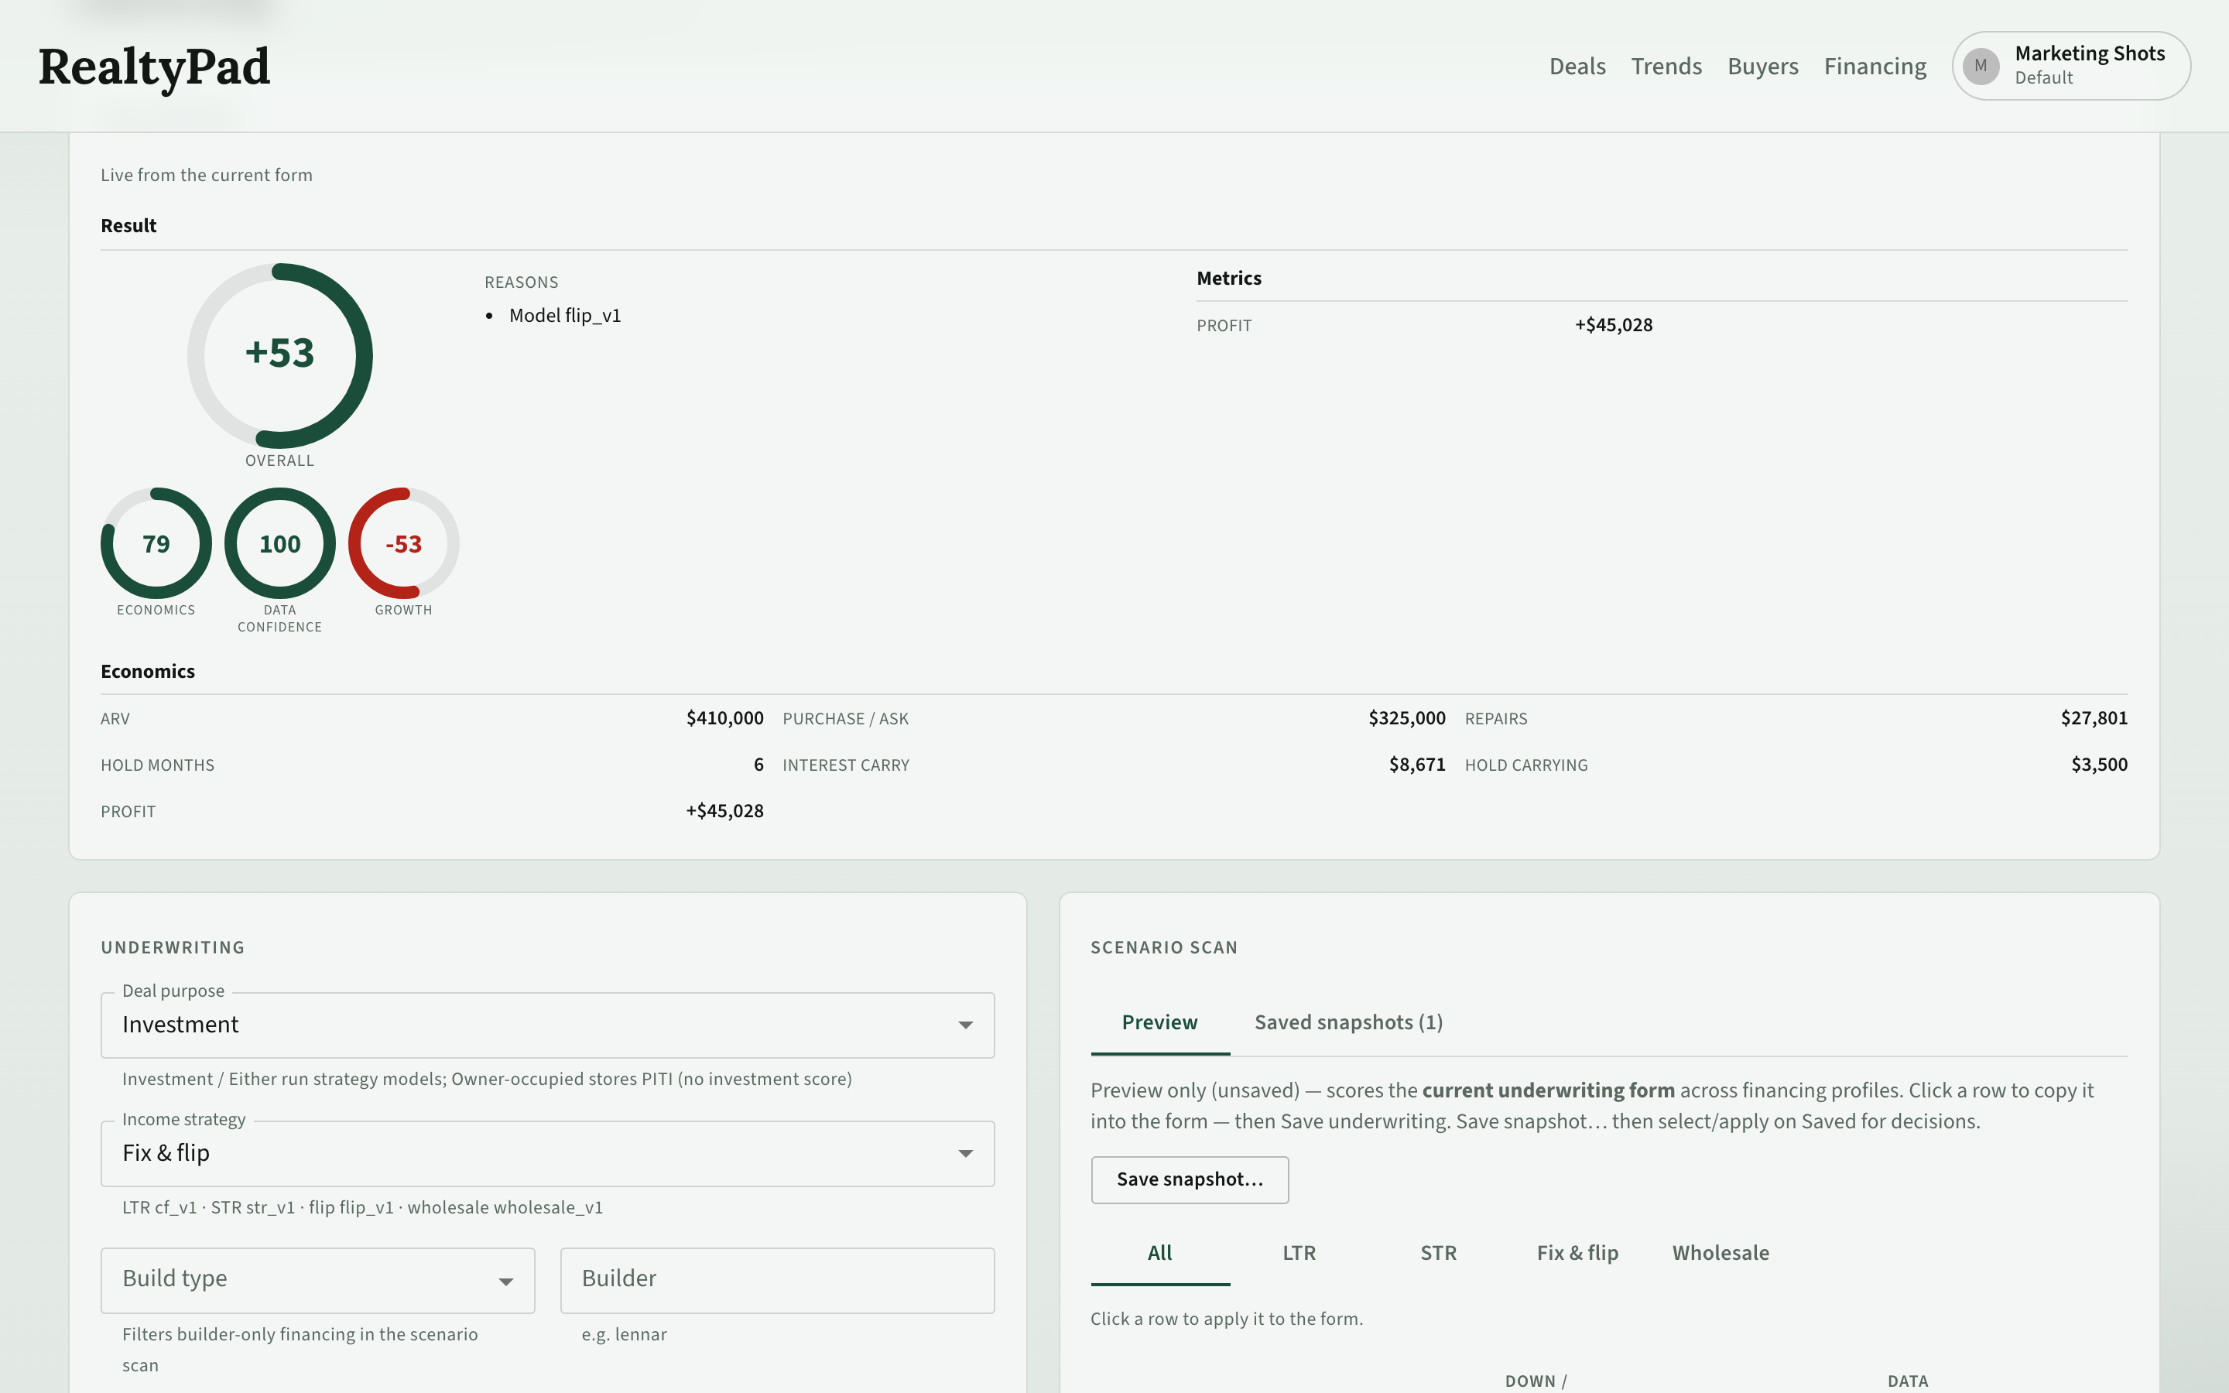
Task: Select the Wholesale scenario tab
Action: click(1721, 1253)
